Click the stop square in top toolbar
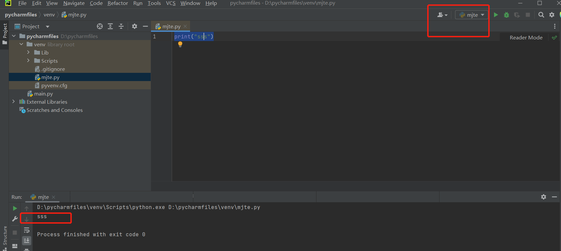 point(528,15)
